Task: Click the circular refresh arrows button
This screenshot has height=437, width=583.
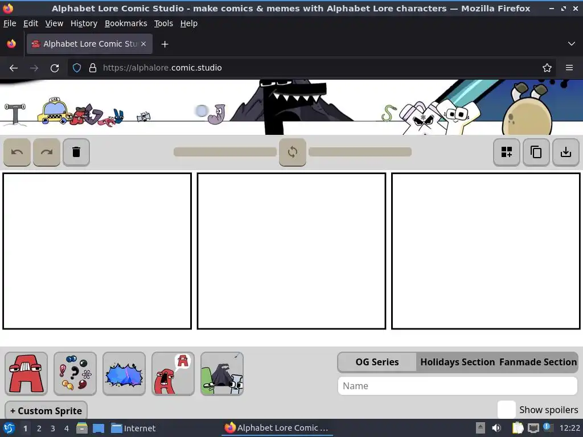Action: [293, 152]
